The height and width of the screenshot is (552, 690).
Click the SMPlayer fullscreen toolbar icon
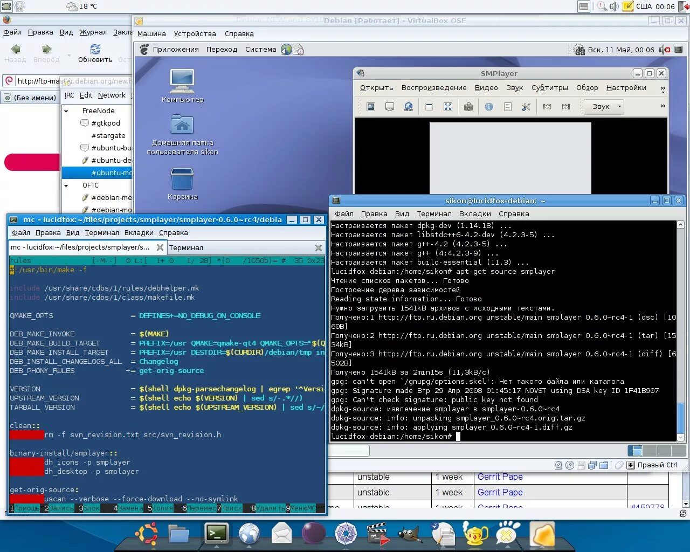pos(447,107)
